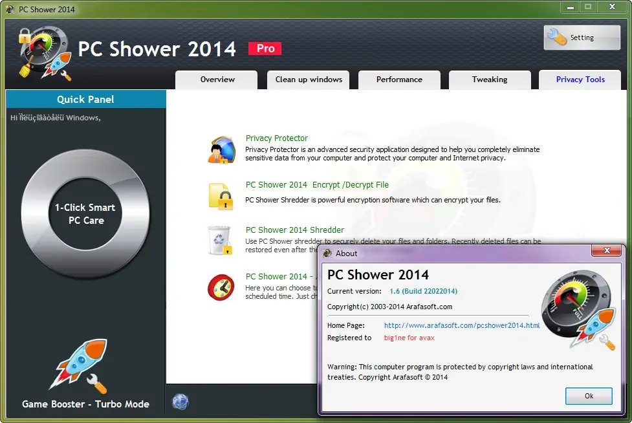Click the PC Shower gauge logo in header

(x=45, y=52)
